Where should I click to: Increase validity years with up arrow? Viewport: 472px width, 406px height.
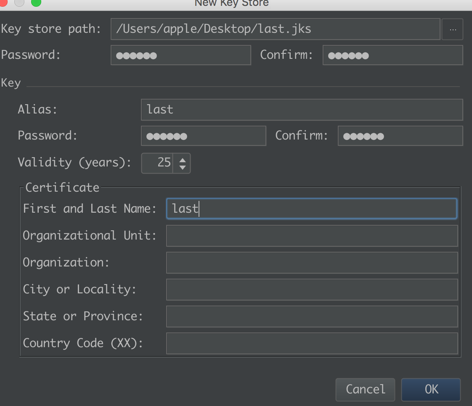pos(183,160)
